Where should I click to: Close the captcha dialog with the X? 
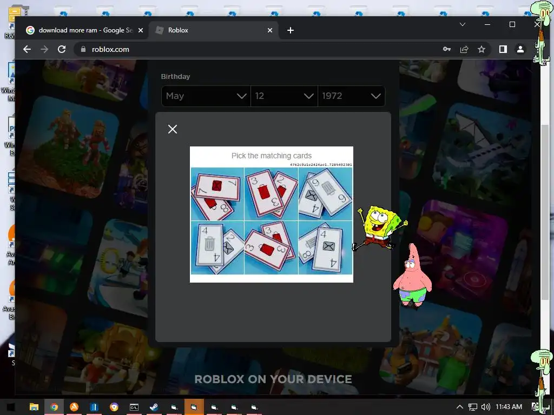click(x=173, y=129)
